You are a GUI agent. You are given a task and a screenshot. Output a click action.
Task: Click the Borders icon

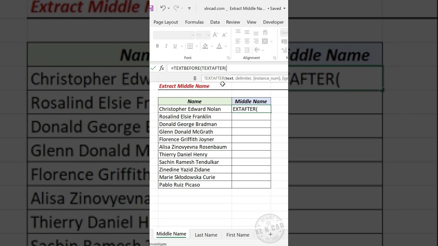coord(190,46)
